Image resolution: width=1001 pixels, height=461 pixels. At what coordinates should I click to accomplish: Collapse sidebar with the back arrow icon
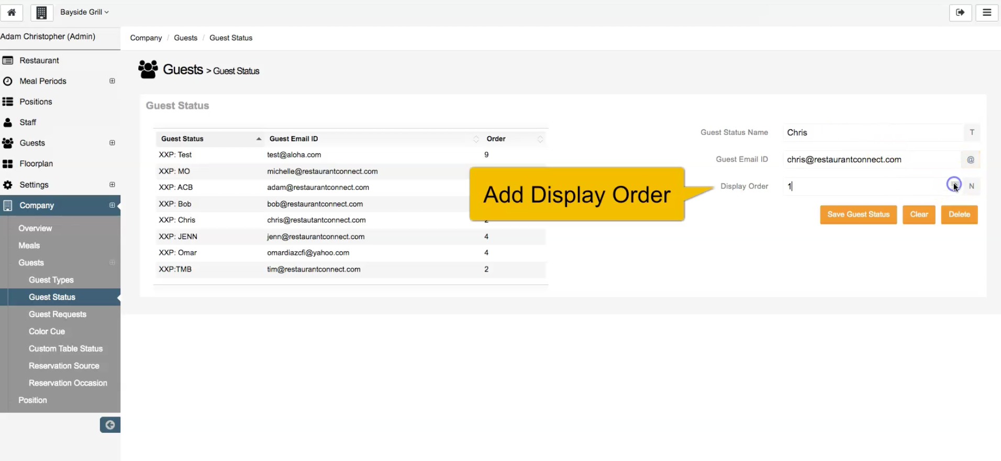110,425
